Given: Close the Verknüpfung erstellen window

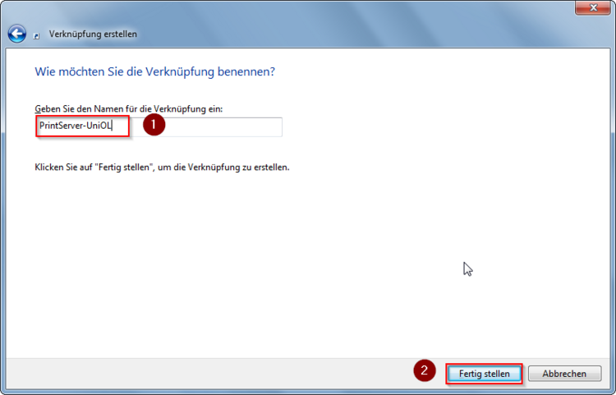Looking at the screenshot, I should 593,7.
